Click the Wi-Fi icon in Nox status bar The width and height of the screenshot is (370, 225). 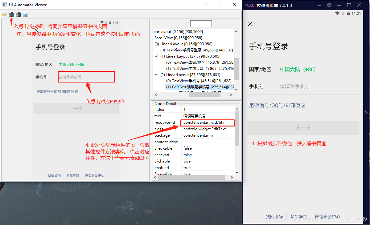click(337, 14)
